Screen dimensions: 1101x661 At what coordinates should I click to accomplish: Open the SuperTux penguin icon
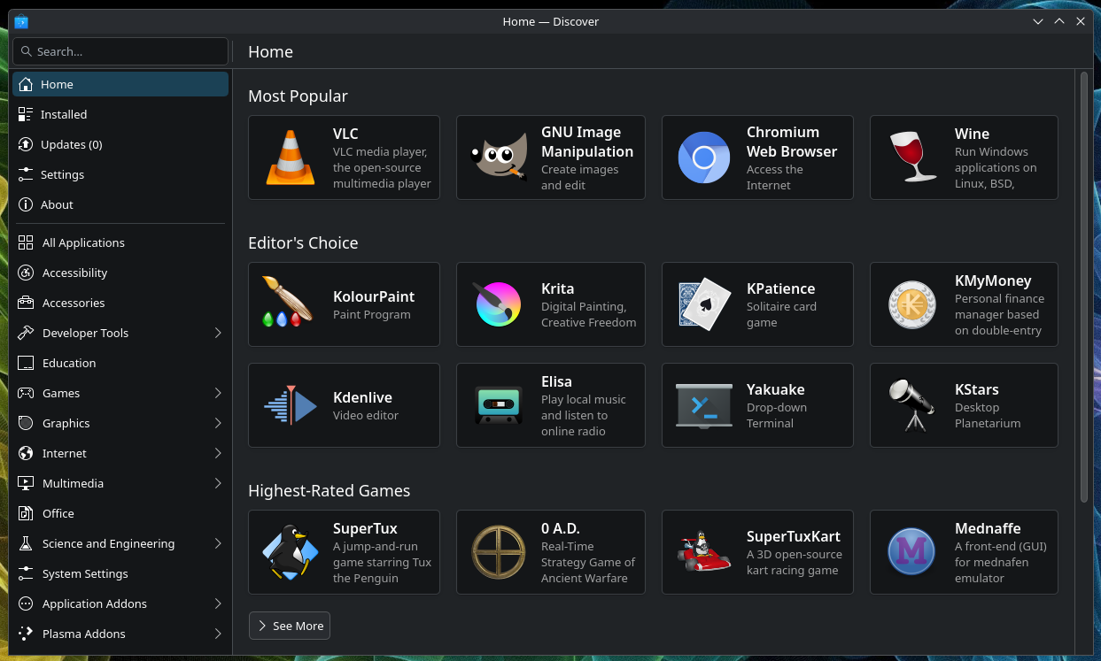pyautogui.click(x=291, y=552)
